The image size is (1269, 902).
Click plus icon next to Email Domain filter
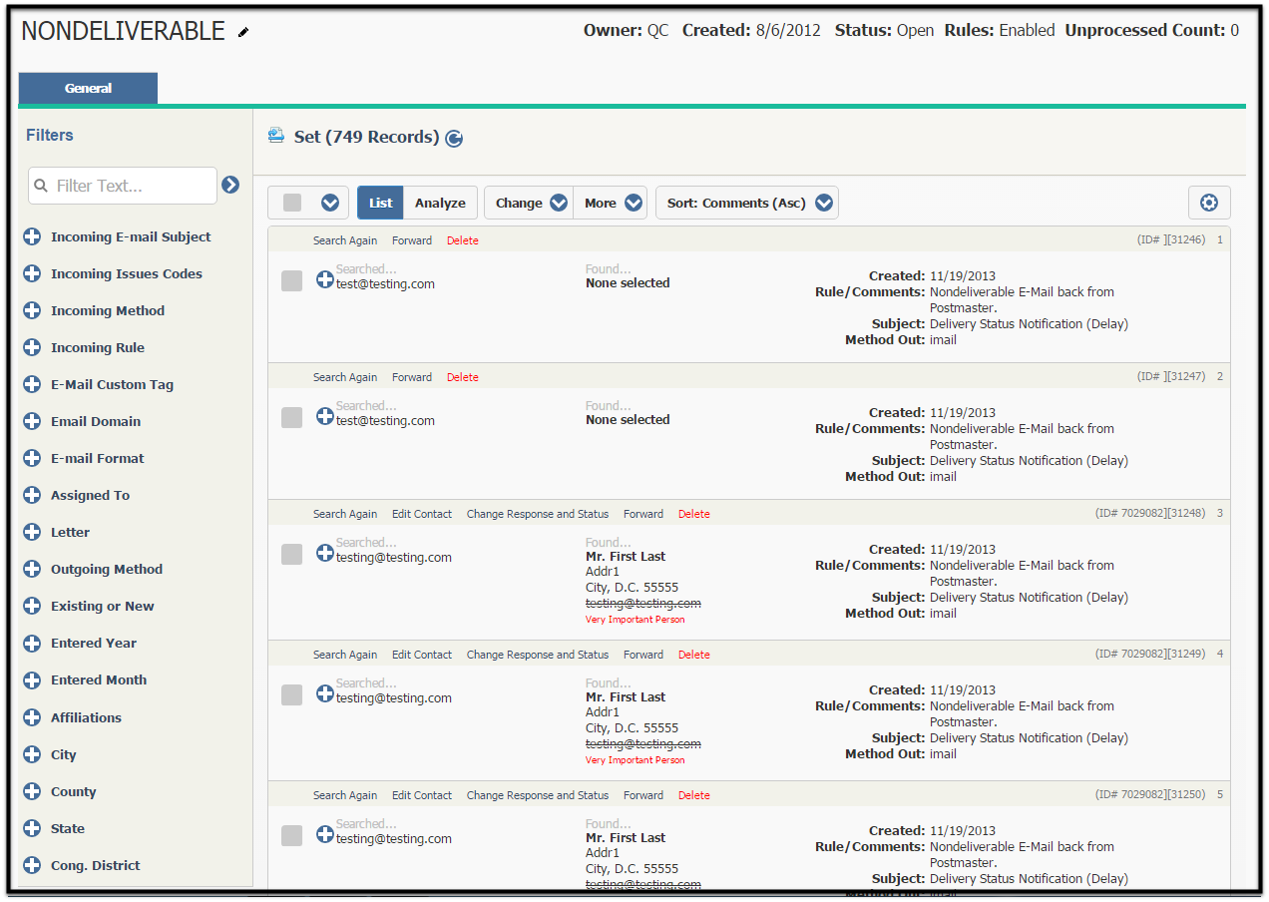32,421
